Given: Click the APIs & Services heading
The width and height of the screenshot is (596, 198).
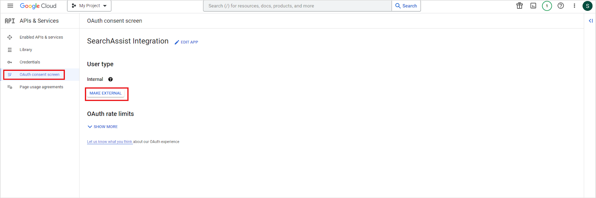Looking at the screenshot, I should (x=39, y=21).
